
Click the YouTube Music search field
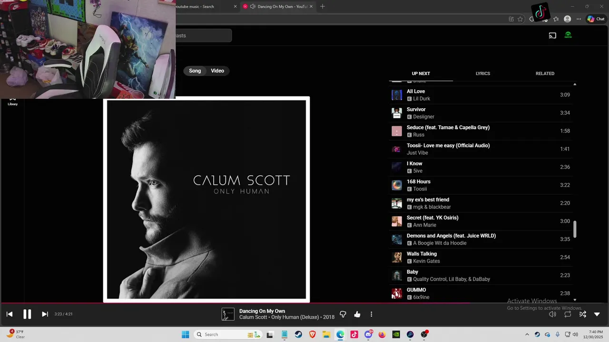point(203,36)
